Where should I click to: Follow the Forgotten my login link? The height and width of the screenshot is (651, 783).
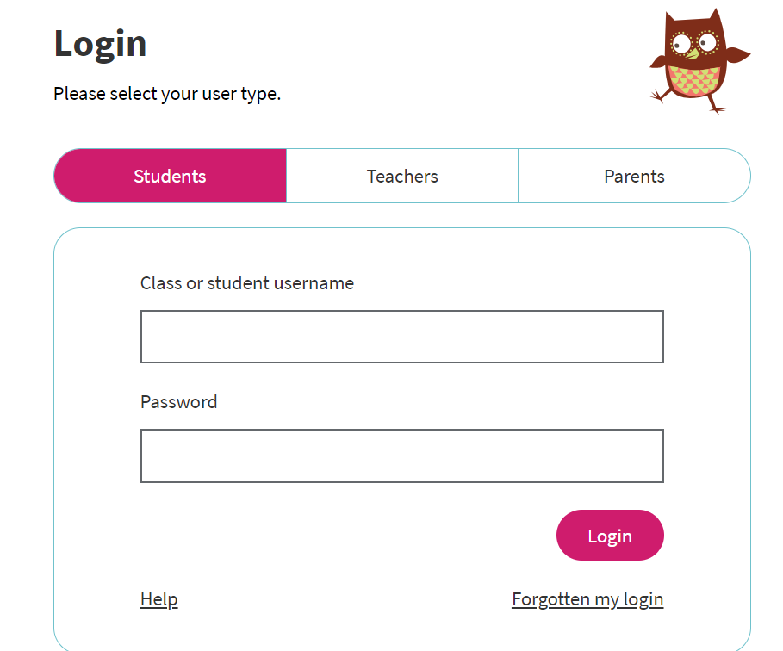point(587,599)
